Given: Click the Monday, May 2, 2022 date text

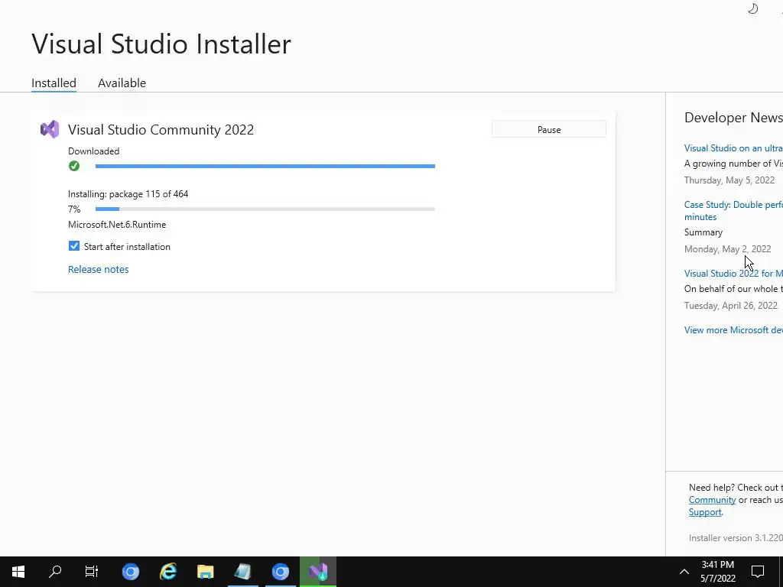Looking at the screenshot, I should tap(728, 248).
